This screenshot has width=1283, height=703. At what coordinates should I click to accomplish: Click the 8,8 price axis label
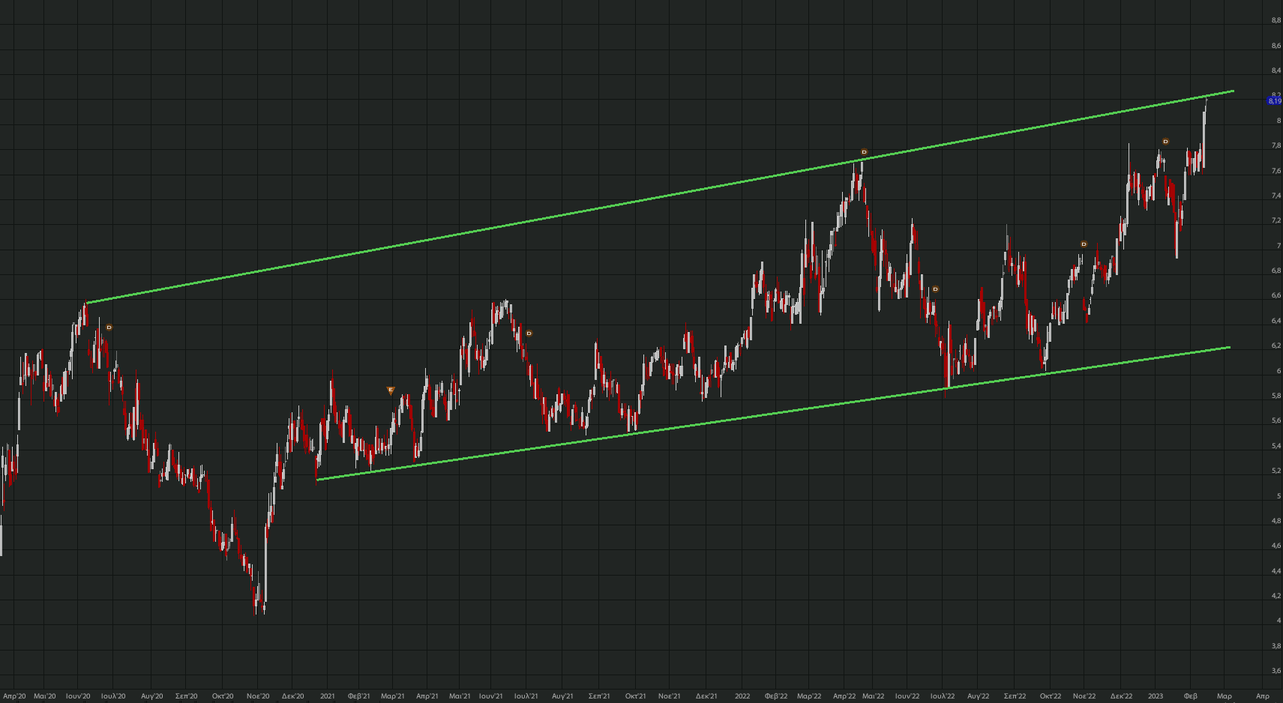tap(1276, 21)
